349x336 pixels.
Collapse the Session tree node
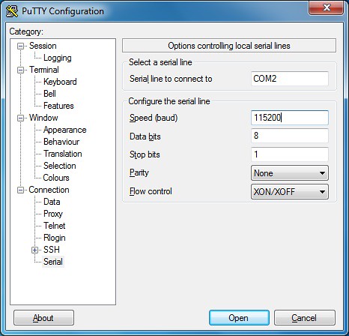(x=20, y=46)
